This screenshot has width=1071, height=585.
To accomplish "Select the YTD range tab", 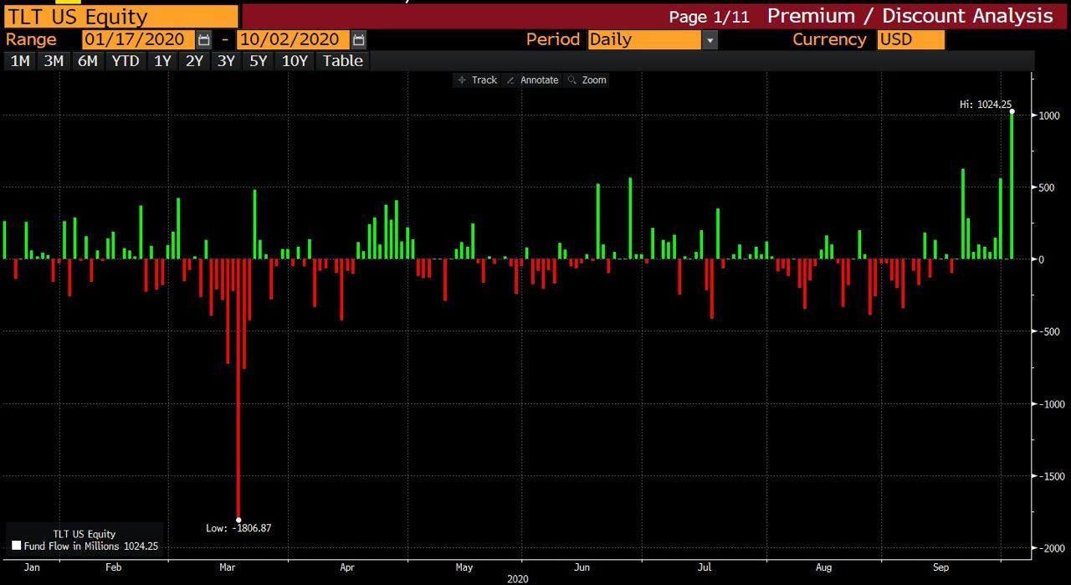I will (x=126, y=60).
